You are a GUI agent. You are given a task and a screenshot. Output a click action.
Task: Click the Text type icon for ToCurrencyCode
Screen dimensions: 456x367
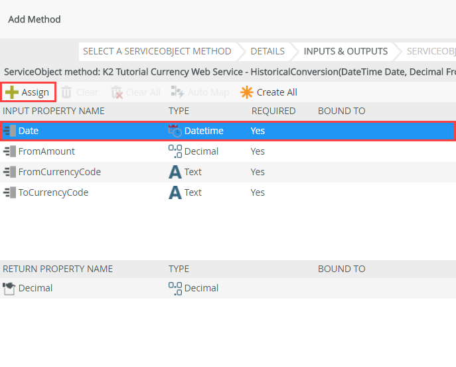coord(175,192)
